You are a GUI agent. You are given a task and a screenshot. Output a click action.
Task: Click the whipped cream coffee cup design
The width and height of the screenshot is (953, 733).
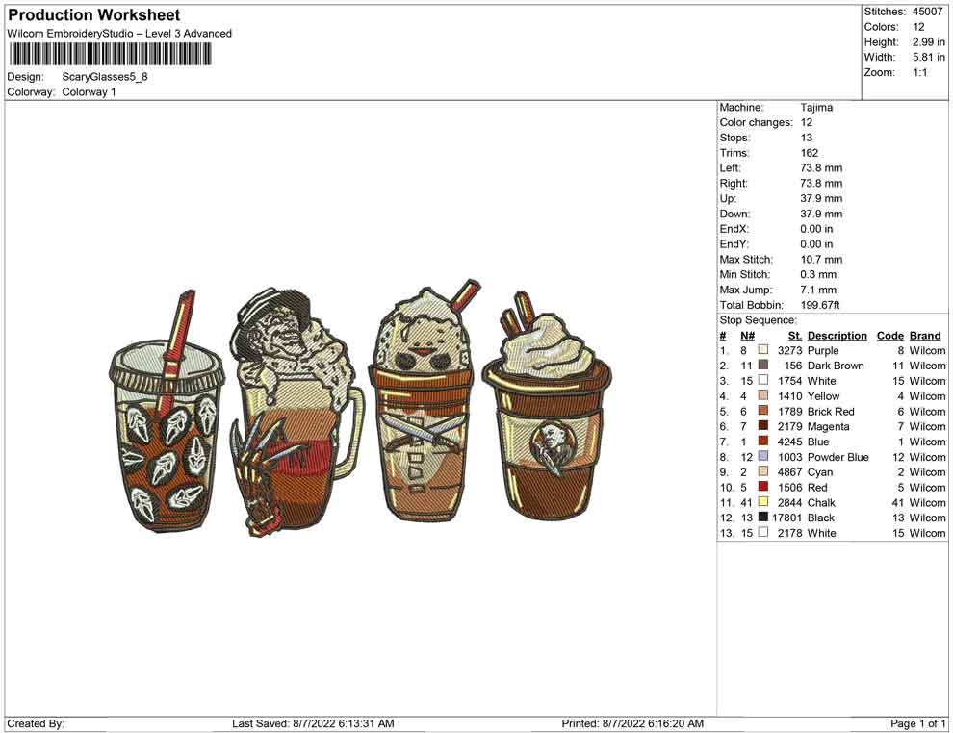click(547, 407)
